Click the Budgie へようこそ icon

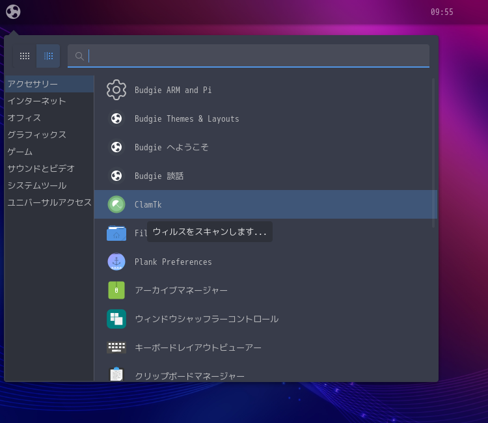(116, 147)
